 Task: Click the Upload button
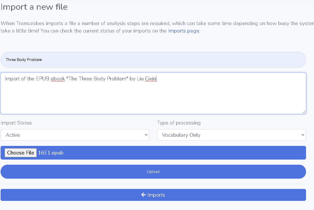click(x=153, y=172)
